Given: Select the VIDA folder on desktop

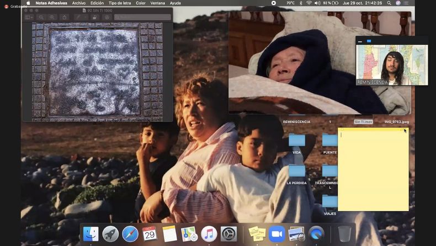Looking at the screenshot, I should (297, 141).
